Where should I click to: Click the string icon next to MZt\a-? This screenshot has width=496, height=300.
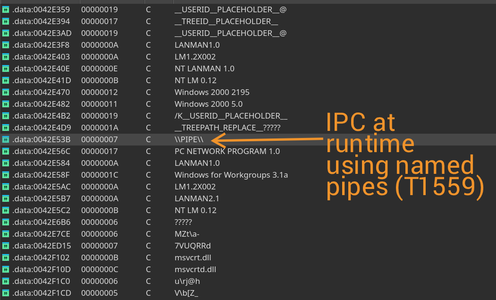pos(6,234)
